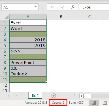
Task: Click the formula bar showing Excel
Action: click(x=94, y=7)
